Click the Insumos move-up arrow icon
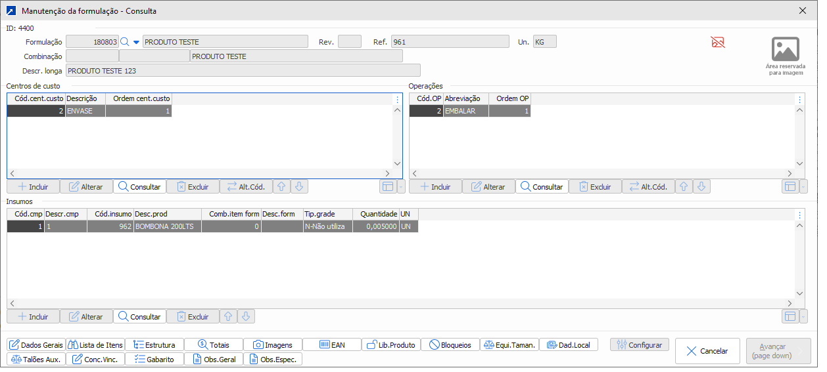 pos(228,316)
